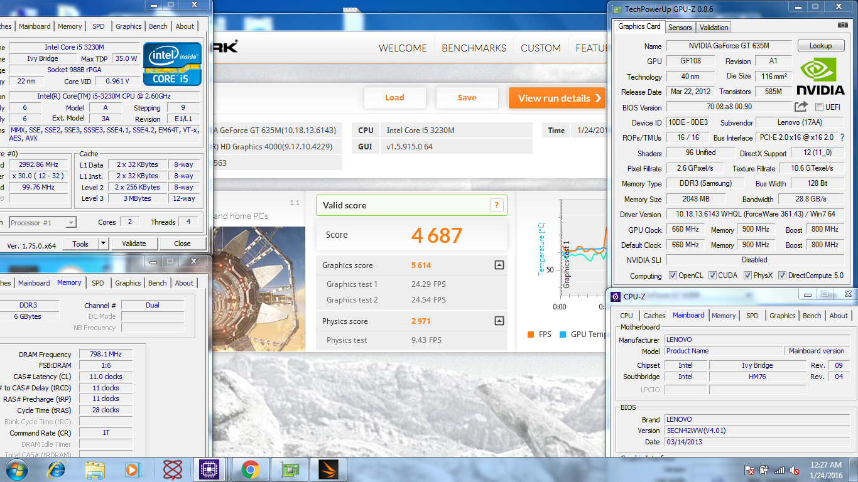This screenshot has height=482, width=858.
Task: Open Bench tab in top CPU-Z processor window
Action: (158, 26)
